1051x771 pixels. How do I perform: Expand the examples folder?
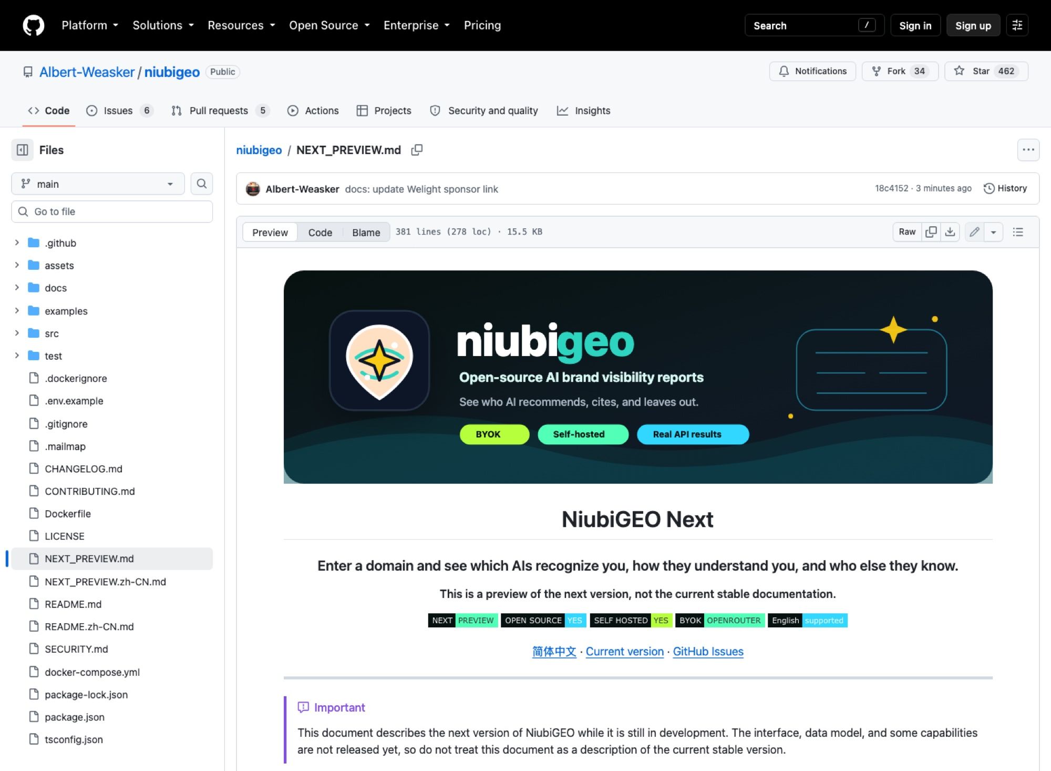(x=17, y=310)
